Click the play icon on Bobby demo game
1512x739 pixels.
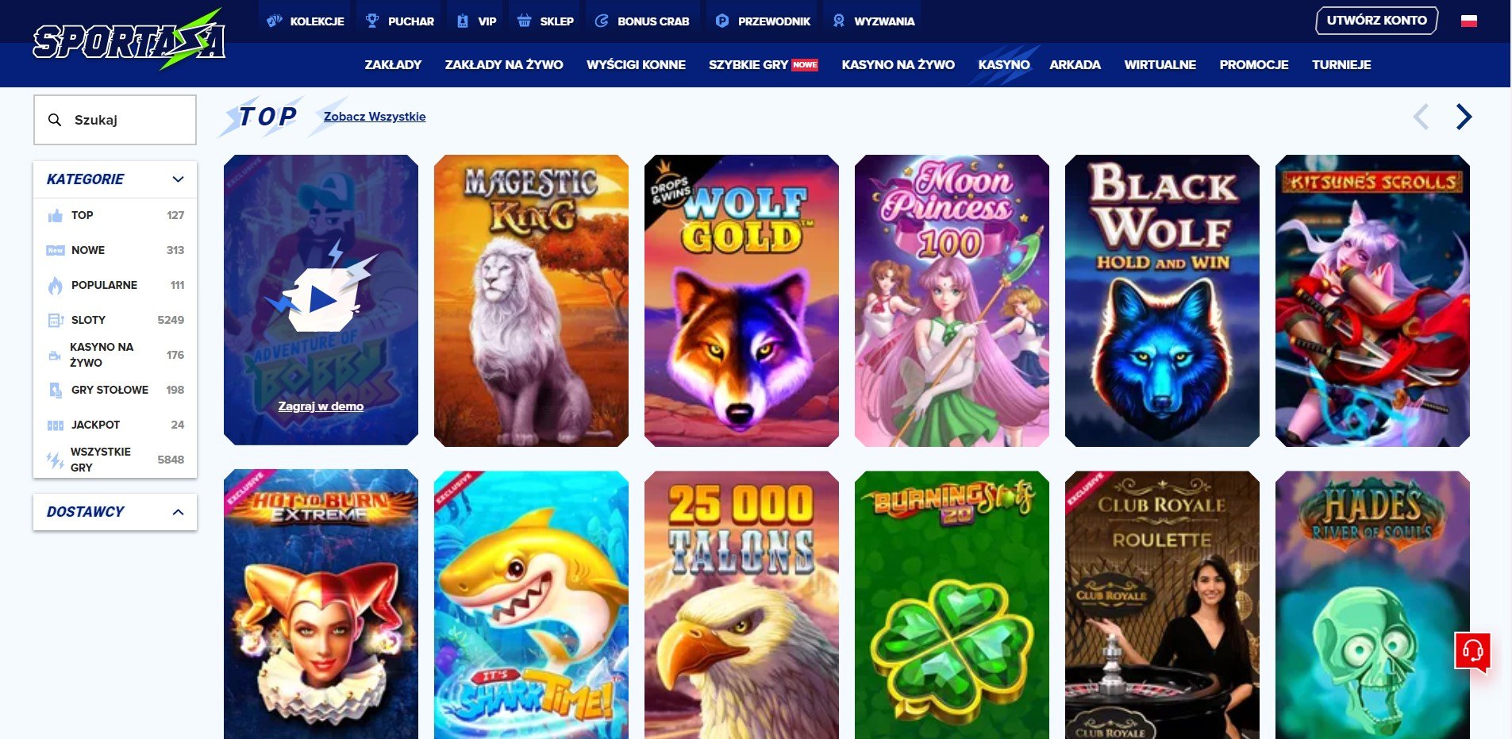click(321, 299)
